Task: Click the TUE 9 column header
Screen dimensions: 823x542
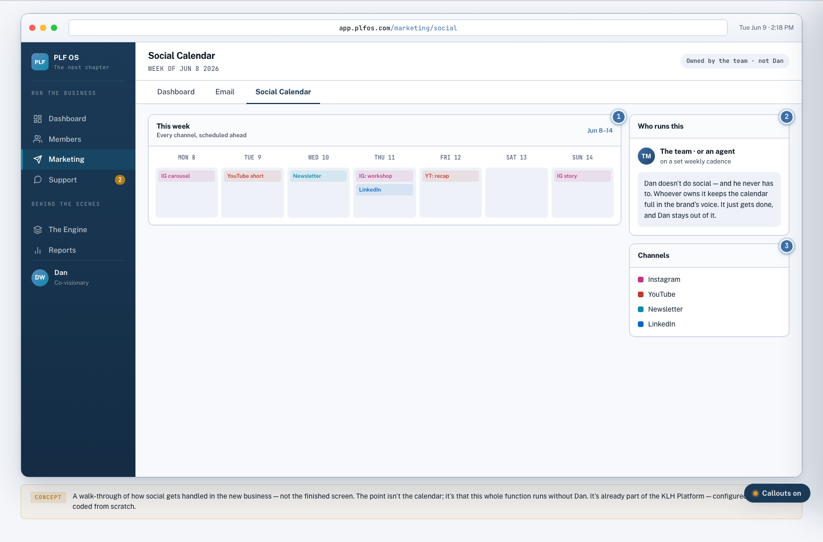Action: [x=253, y=157]
